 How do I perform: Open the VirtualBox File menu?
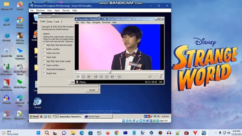32,10
